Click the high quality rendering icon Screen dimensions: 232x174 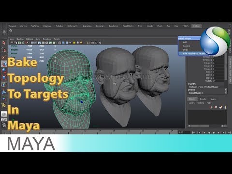pyautogui.click(x=81, y=43)
